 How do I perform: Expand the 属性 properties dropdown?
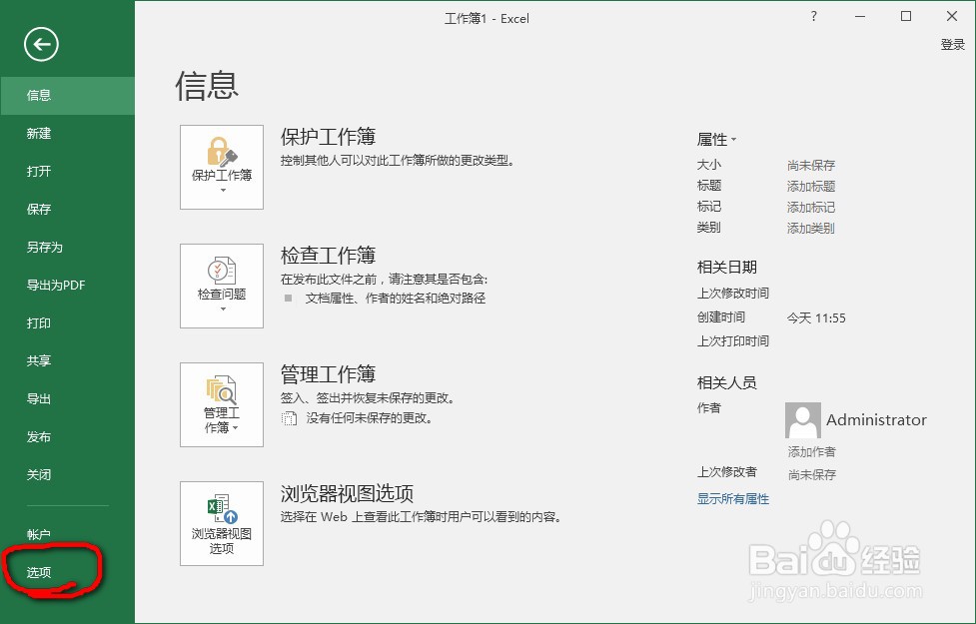pos(716,139)
